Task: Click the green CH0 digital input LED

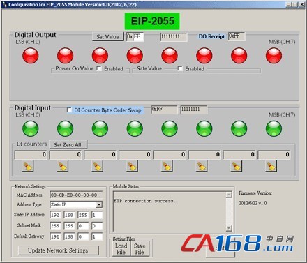Action: 31,128
